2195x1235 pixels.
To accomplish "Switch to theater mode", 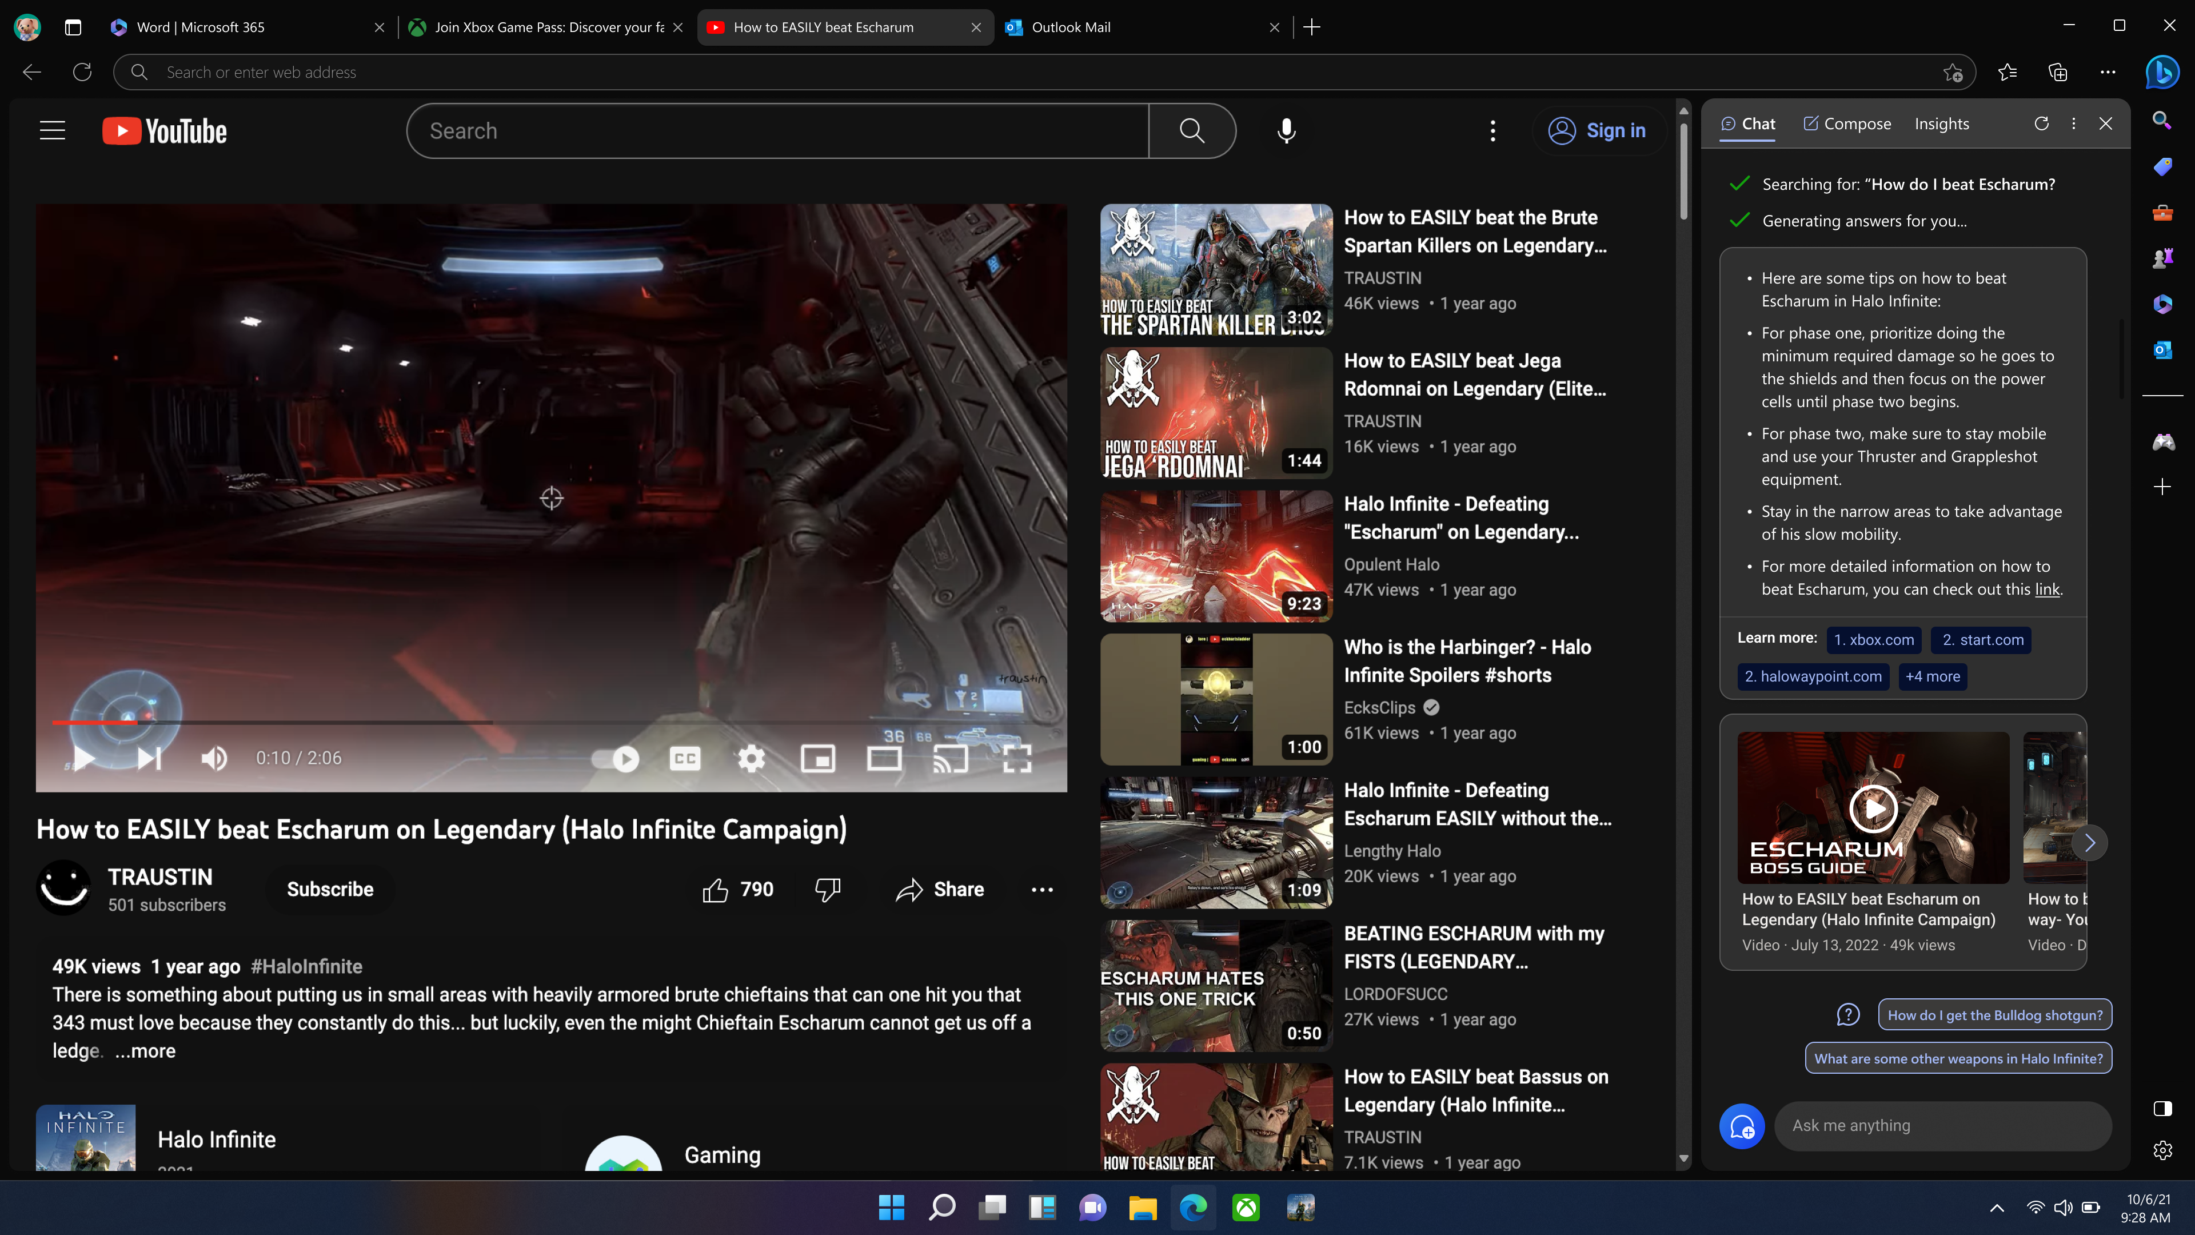I will (x=884, y=758).
